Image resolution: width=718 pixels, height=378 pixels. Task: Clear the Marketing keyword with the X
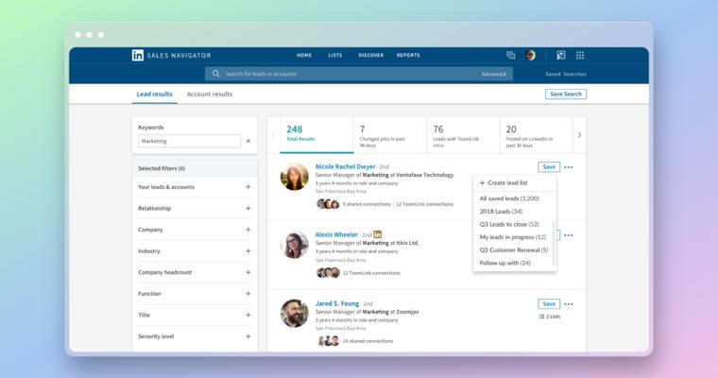coord(248,141)
